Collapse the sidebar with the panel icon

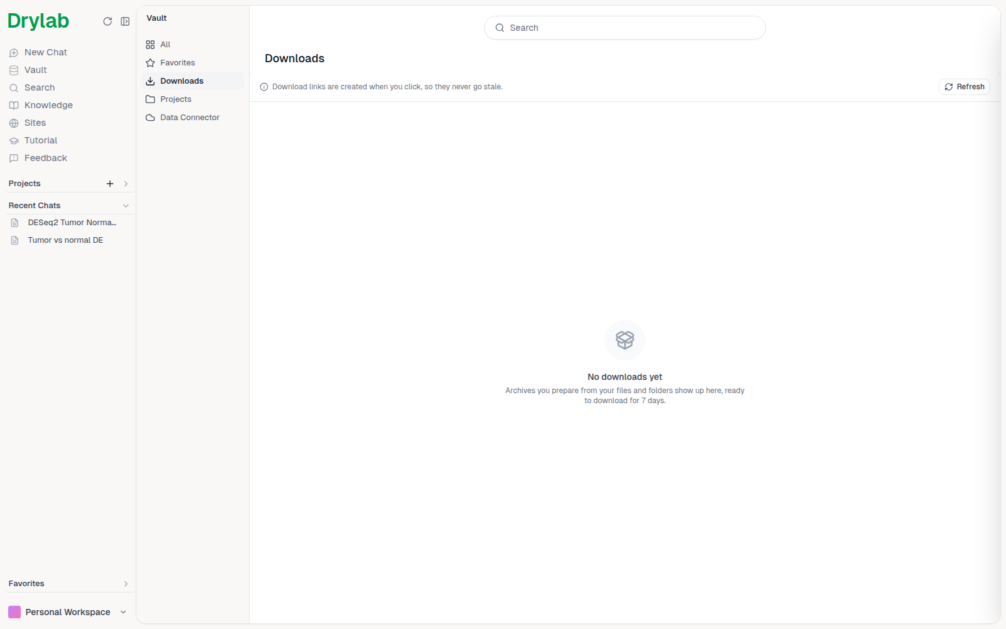coord(125,21)
